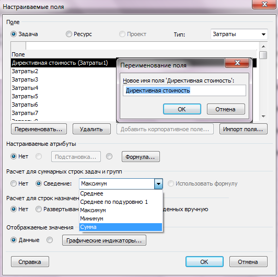
Task: Click the field list scroll up arrow
Action: (263, 47)
